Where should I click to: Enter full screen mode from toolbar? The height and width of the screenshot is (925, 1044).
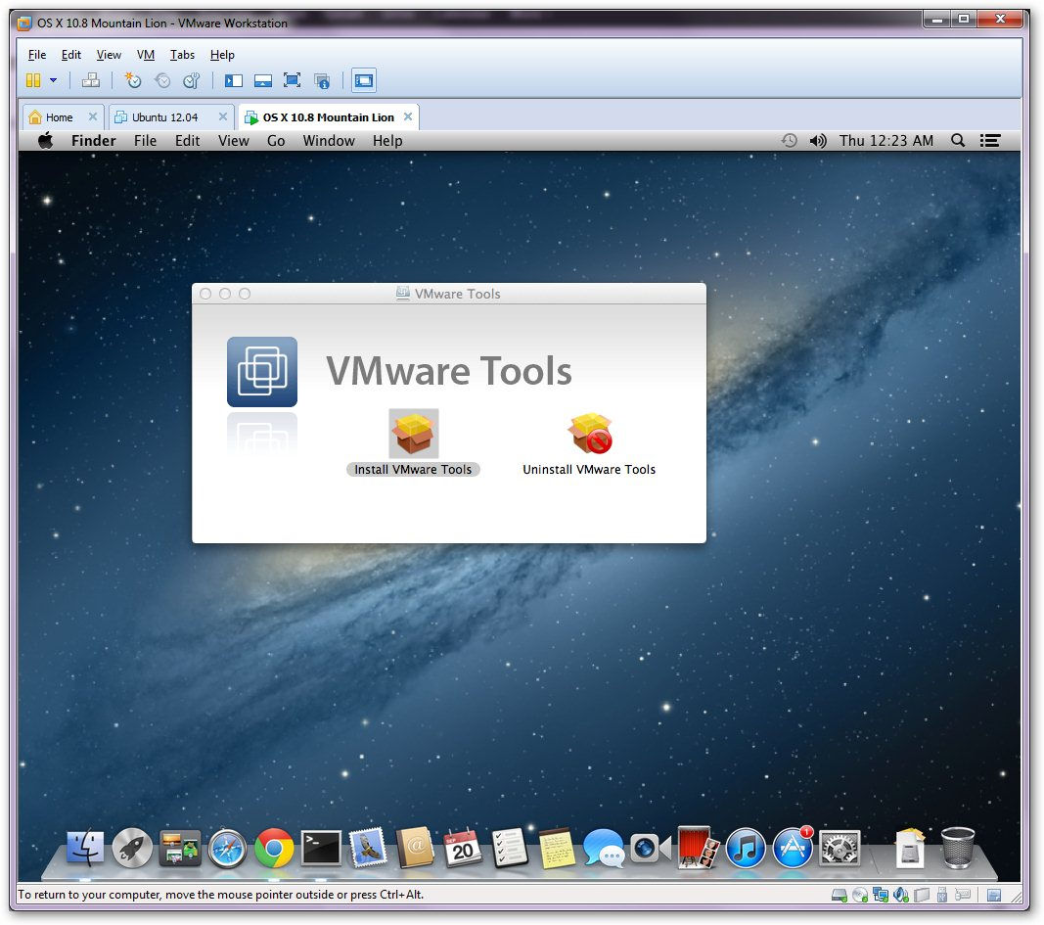point(292,80)
